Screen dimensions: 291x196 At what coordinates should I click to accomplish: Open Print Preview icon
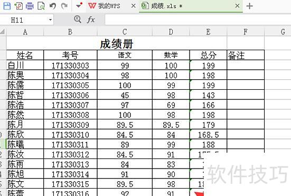(41, 6)
